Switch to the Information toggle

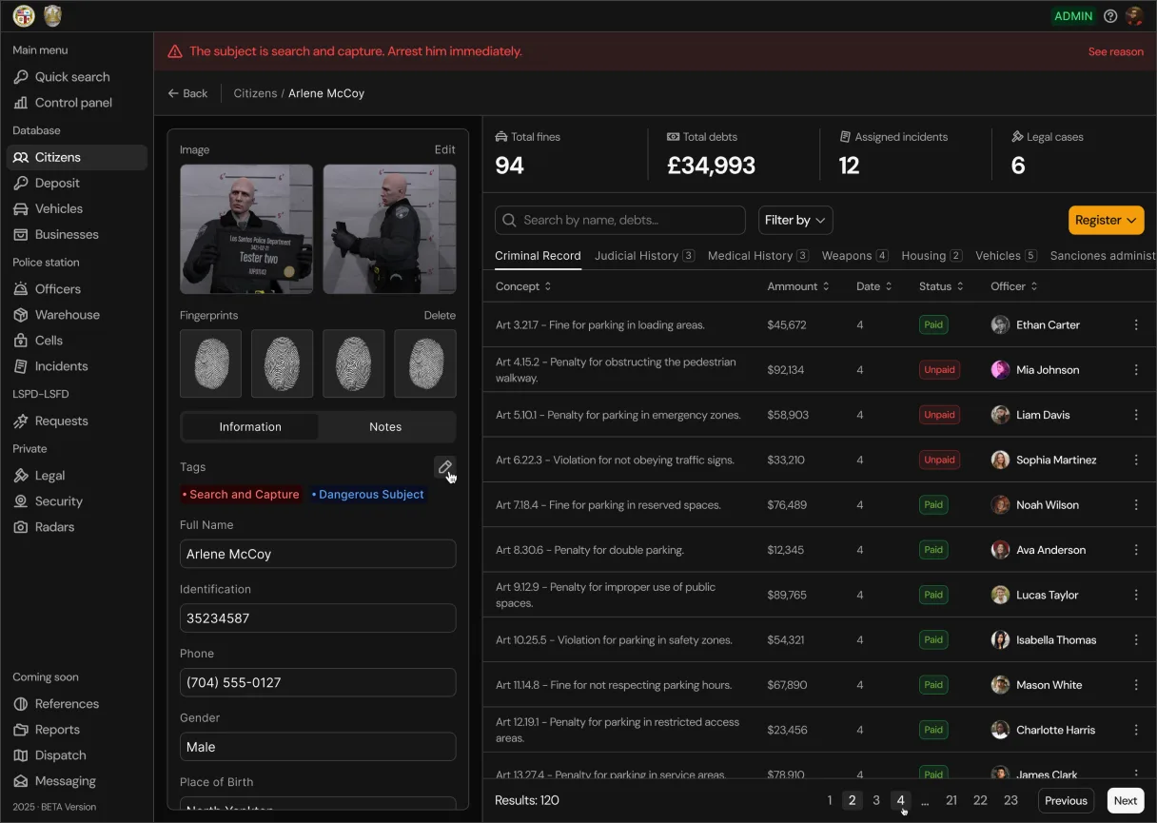250,427
